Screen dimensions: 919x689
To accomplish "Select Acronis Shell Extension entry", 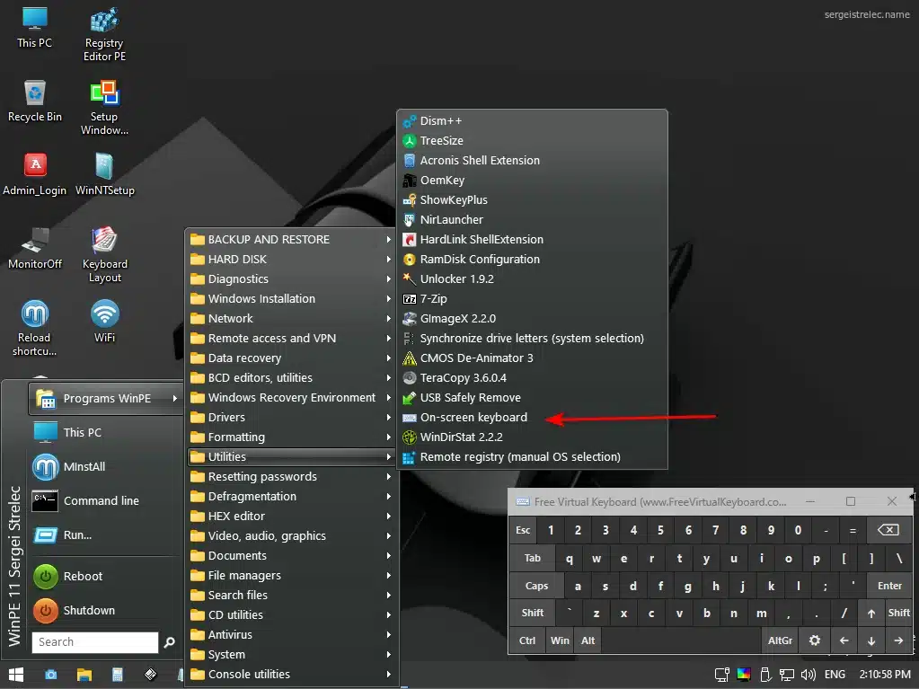I will tap(532, 161).
